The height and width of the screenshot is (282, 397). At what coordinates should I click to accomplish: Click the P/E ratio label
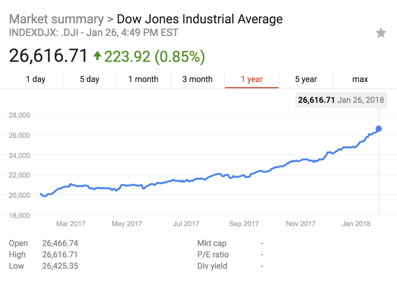213,255
